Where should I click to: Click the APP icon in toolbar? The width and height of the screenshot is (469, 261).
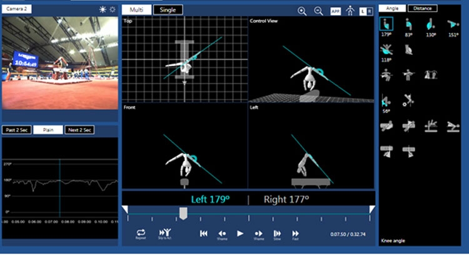click(336, 11)
